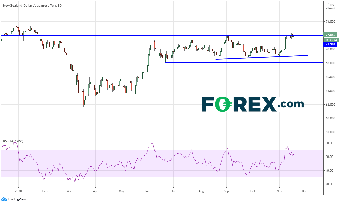Viewport: 342px width, 204px height.
Task: Click the TradingView text link
Action: click(17, 199)
